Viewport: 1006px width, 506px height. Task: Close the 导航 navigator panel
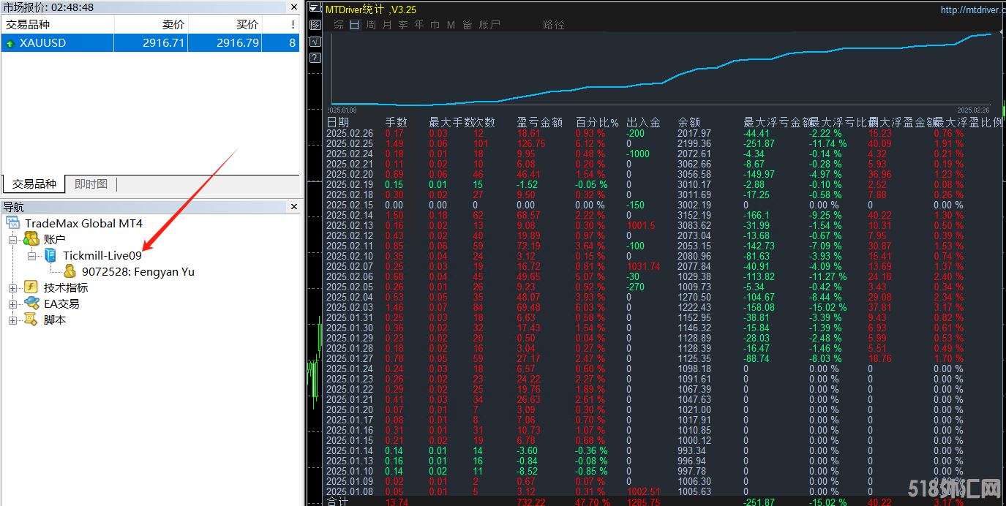tap(294, 207)
